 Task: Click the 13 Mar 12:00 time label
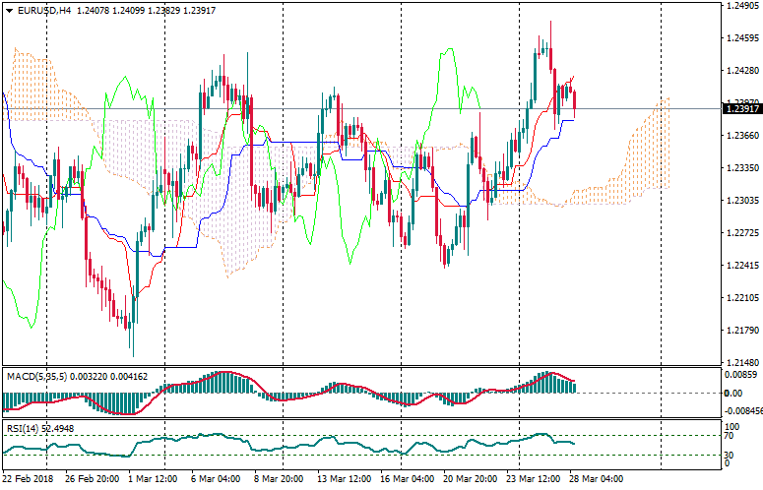344,480
